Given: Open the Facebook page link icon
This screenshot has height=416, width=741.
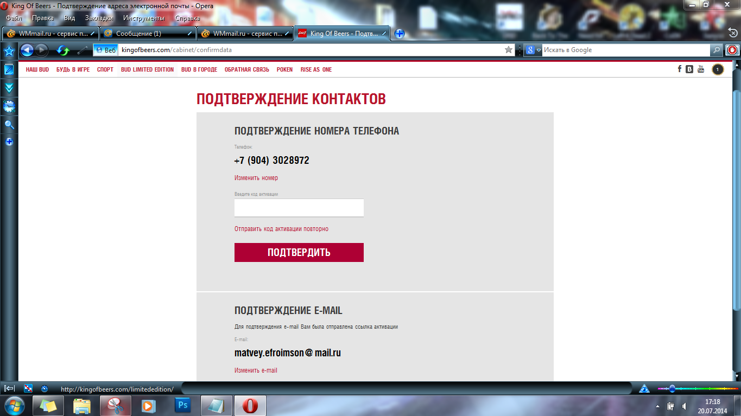Looking at the screenshot, I should click(x=680, y=69).
